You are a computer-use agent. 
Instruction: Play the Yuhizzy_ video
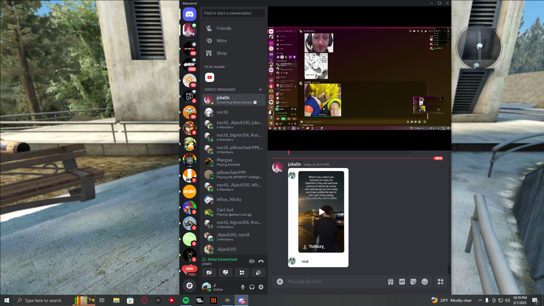coord(321,212)
